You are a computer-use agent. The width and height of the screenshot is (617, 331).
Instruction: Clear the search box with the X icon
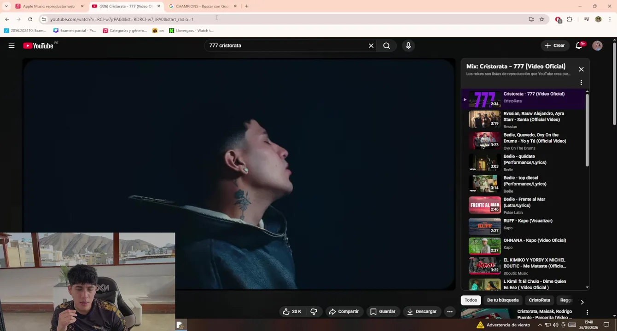pos(371,46)
